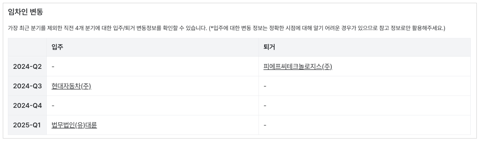The height and width of the screenshot is (142, 479).
Task: Click the 임차인 변동 section heading
Action: coord(25,12)
